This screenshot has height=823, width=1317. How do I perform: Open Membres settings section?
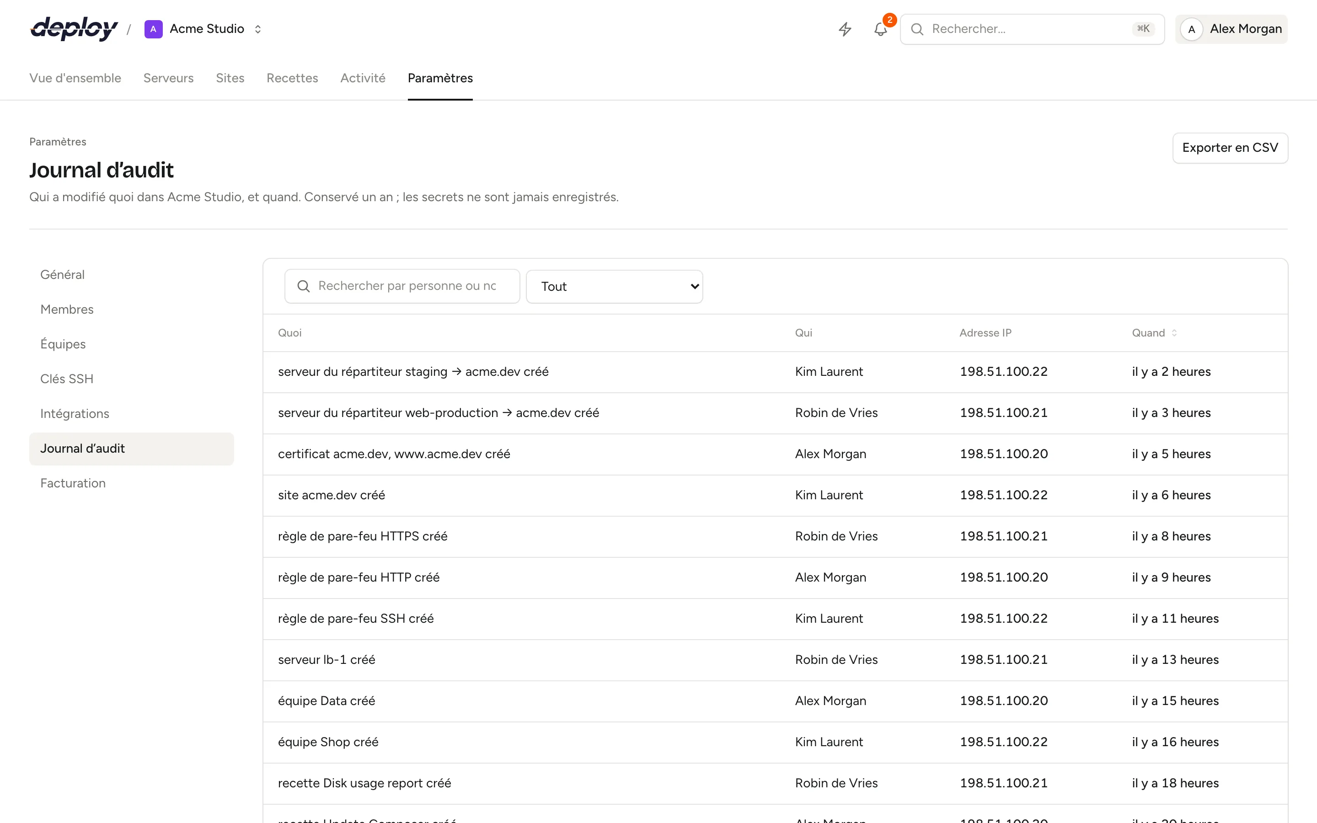pyautogui.click(x=132, y=310)
